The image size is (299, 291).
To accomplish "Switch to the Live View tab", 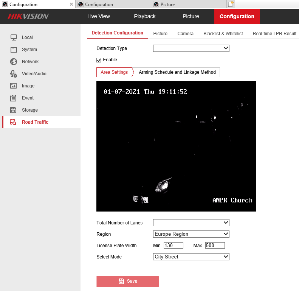I will click(x=99, y=16).
